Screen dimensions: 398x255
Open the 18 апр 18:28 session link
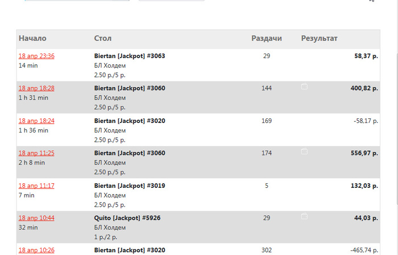tap(36, 88)
